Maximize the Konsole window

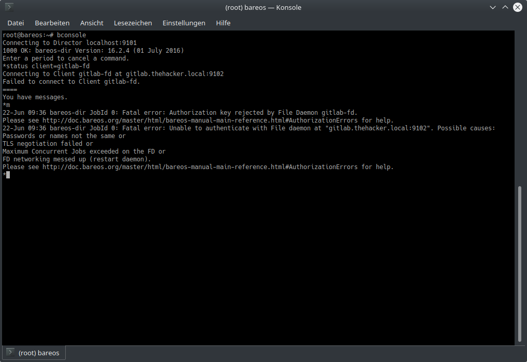coord(505,7)
